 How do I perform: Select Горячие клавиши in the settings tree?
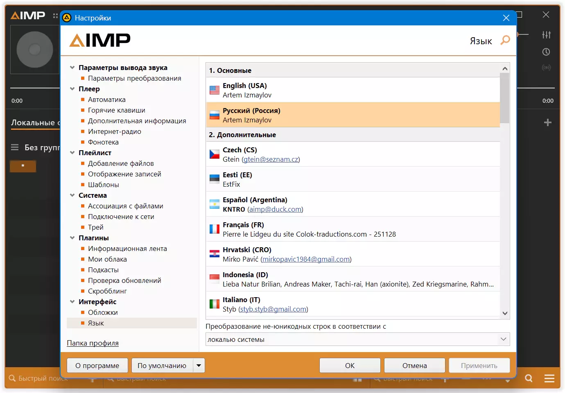117,110
